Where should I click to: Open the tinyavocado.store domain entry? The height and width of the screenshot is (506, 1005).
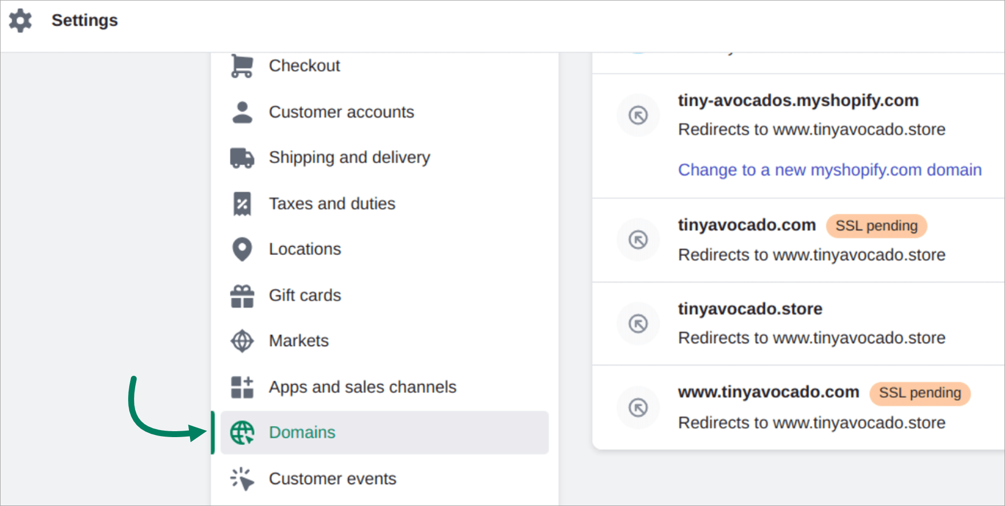pyautogui.click(x=750, y=309)
